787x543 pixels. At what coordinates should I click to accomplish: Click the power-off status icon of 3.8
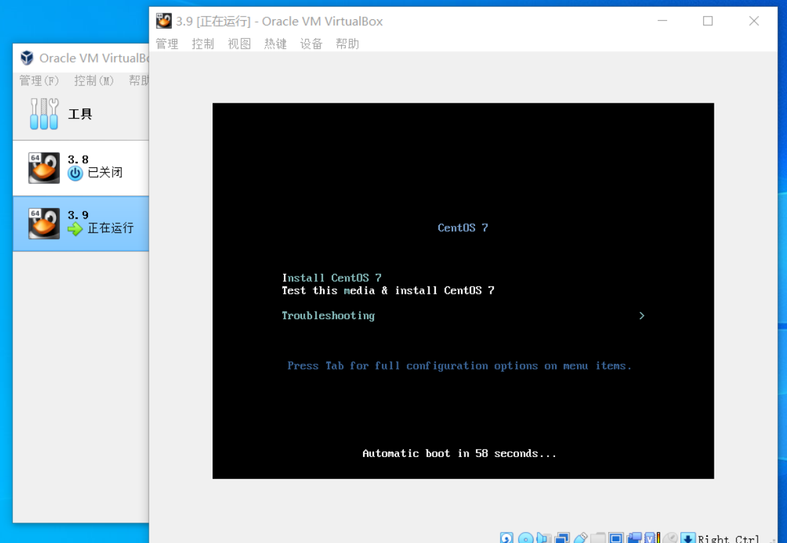(75, 174)
